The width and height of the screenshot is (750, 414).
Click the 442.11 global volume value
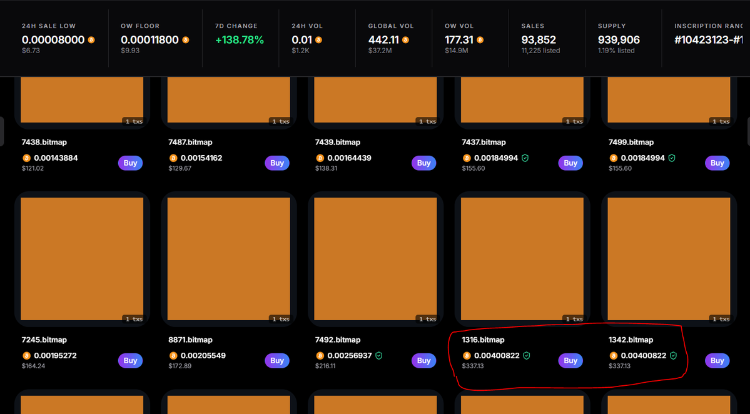(383, 40)
